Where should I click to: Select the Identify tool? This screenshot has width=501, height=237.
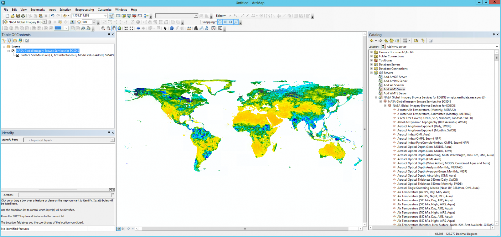pyautogui.click(x=172, y=28)
